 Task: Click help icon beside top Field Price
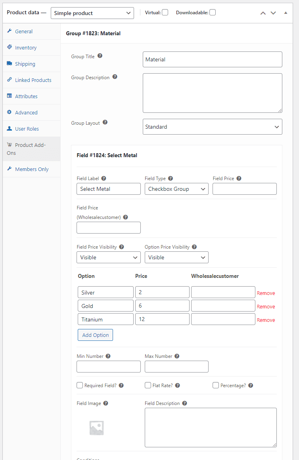(239, 179)
